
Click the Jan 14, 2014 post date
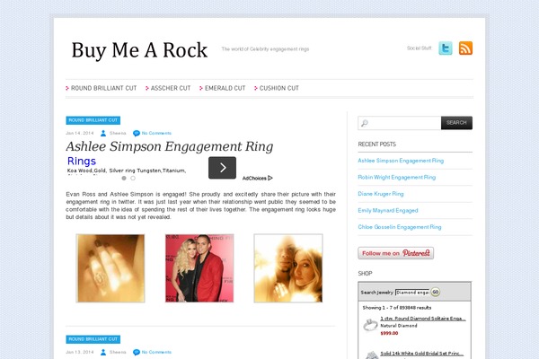click(x=79, y=133)
